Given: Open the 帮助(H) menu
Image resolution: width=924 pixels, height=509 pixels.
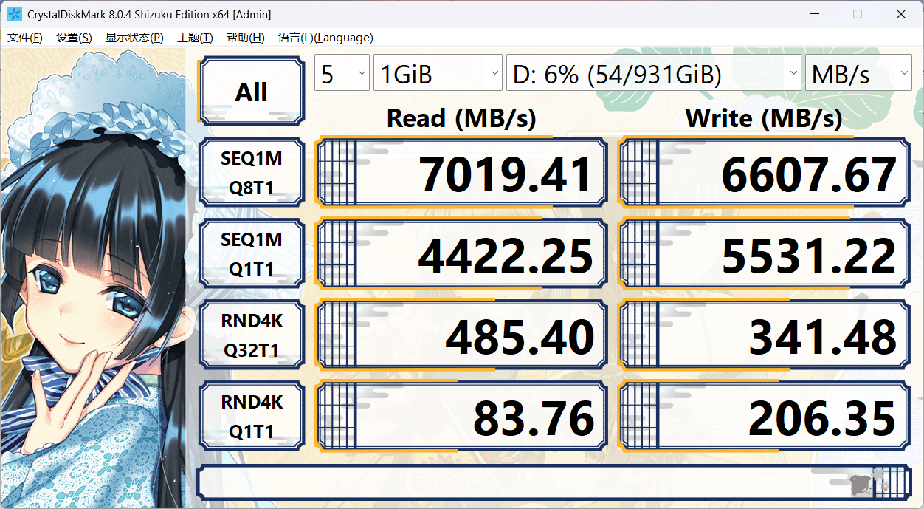Looking at the screenshot, I should pos(245,38).
